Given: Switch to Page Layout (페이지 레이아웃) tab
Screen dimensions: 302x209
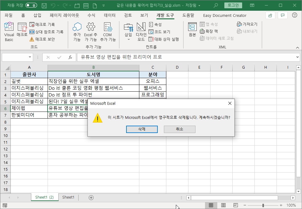Looking at the screenshot, I should pos(64,15).
